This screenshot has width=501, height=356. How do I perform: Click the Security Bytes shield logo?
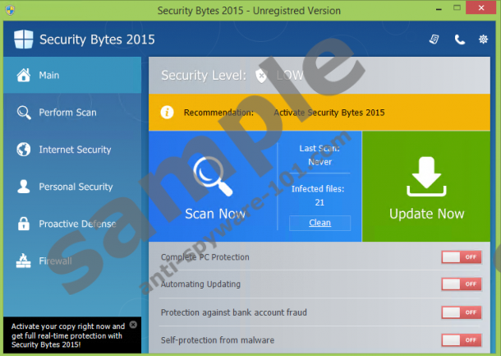[23, 39]
